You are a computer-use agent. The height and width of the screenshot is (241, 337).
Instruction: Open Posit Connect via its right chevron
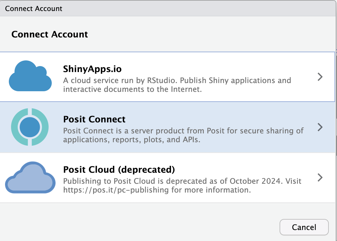[x=320, y=127]
